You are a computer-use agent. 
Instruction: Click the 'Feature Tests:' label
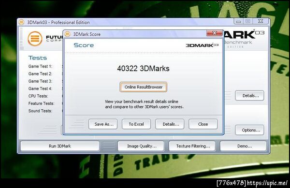click(41, 103)
